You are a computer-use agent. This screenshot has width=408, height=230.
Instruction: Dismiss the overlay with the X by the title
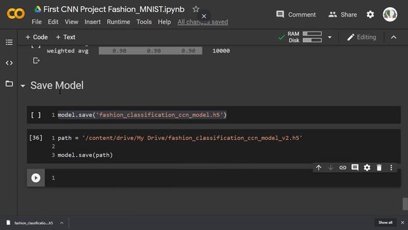[204, 16]
